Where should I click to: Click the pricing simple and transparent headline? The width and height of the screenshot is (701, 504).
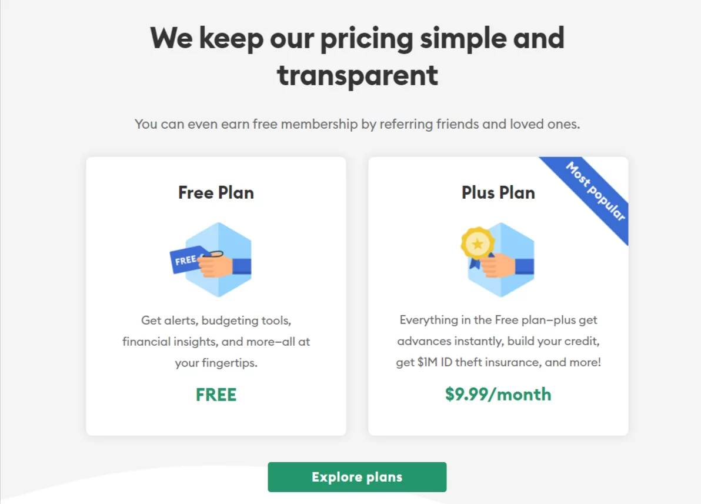click(x=357, y=56)
